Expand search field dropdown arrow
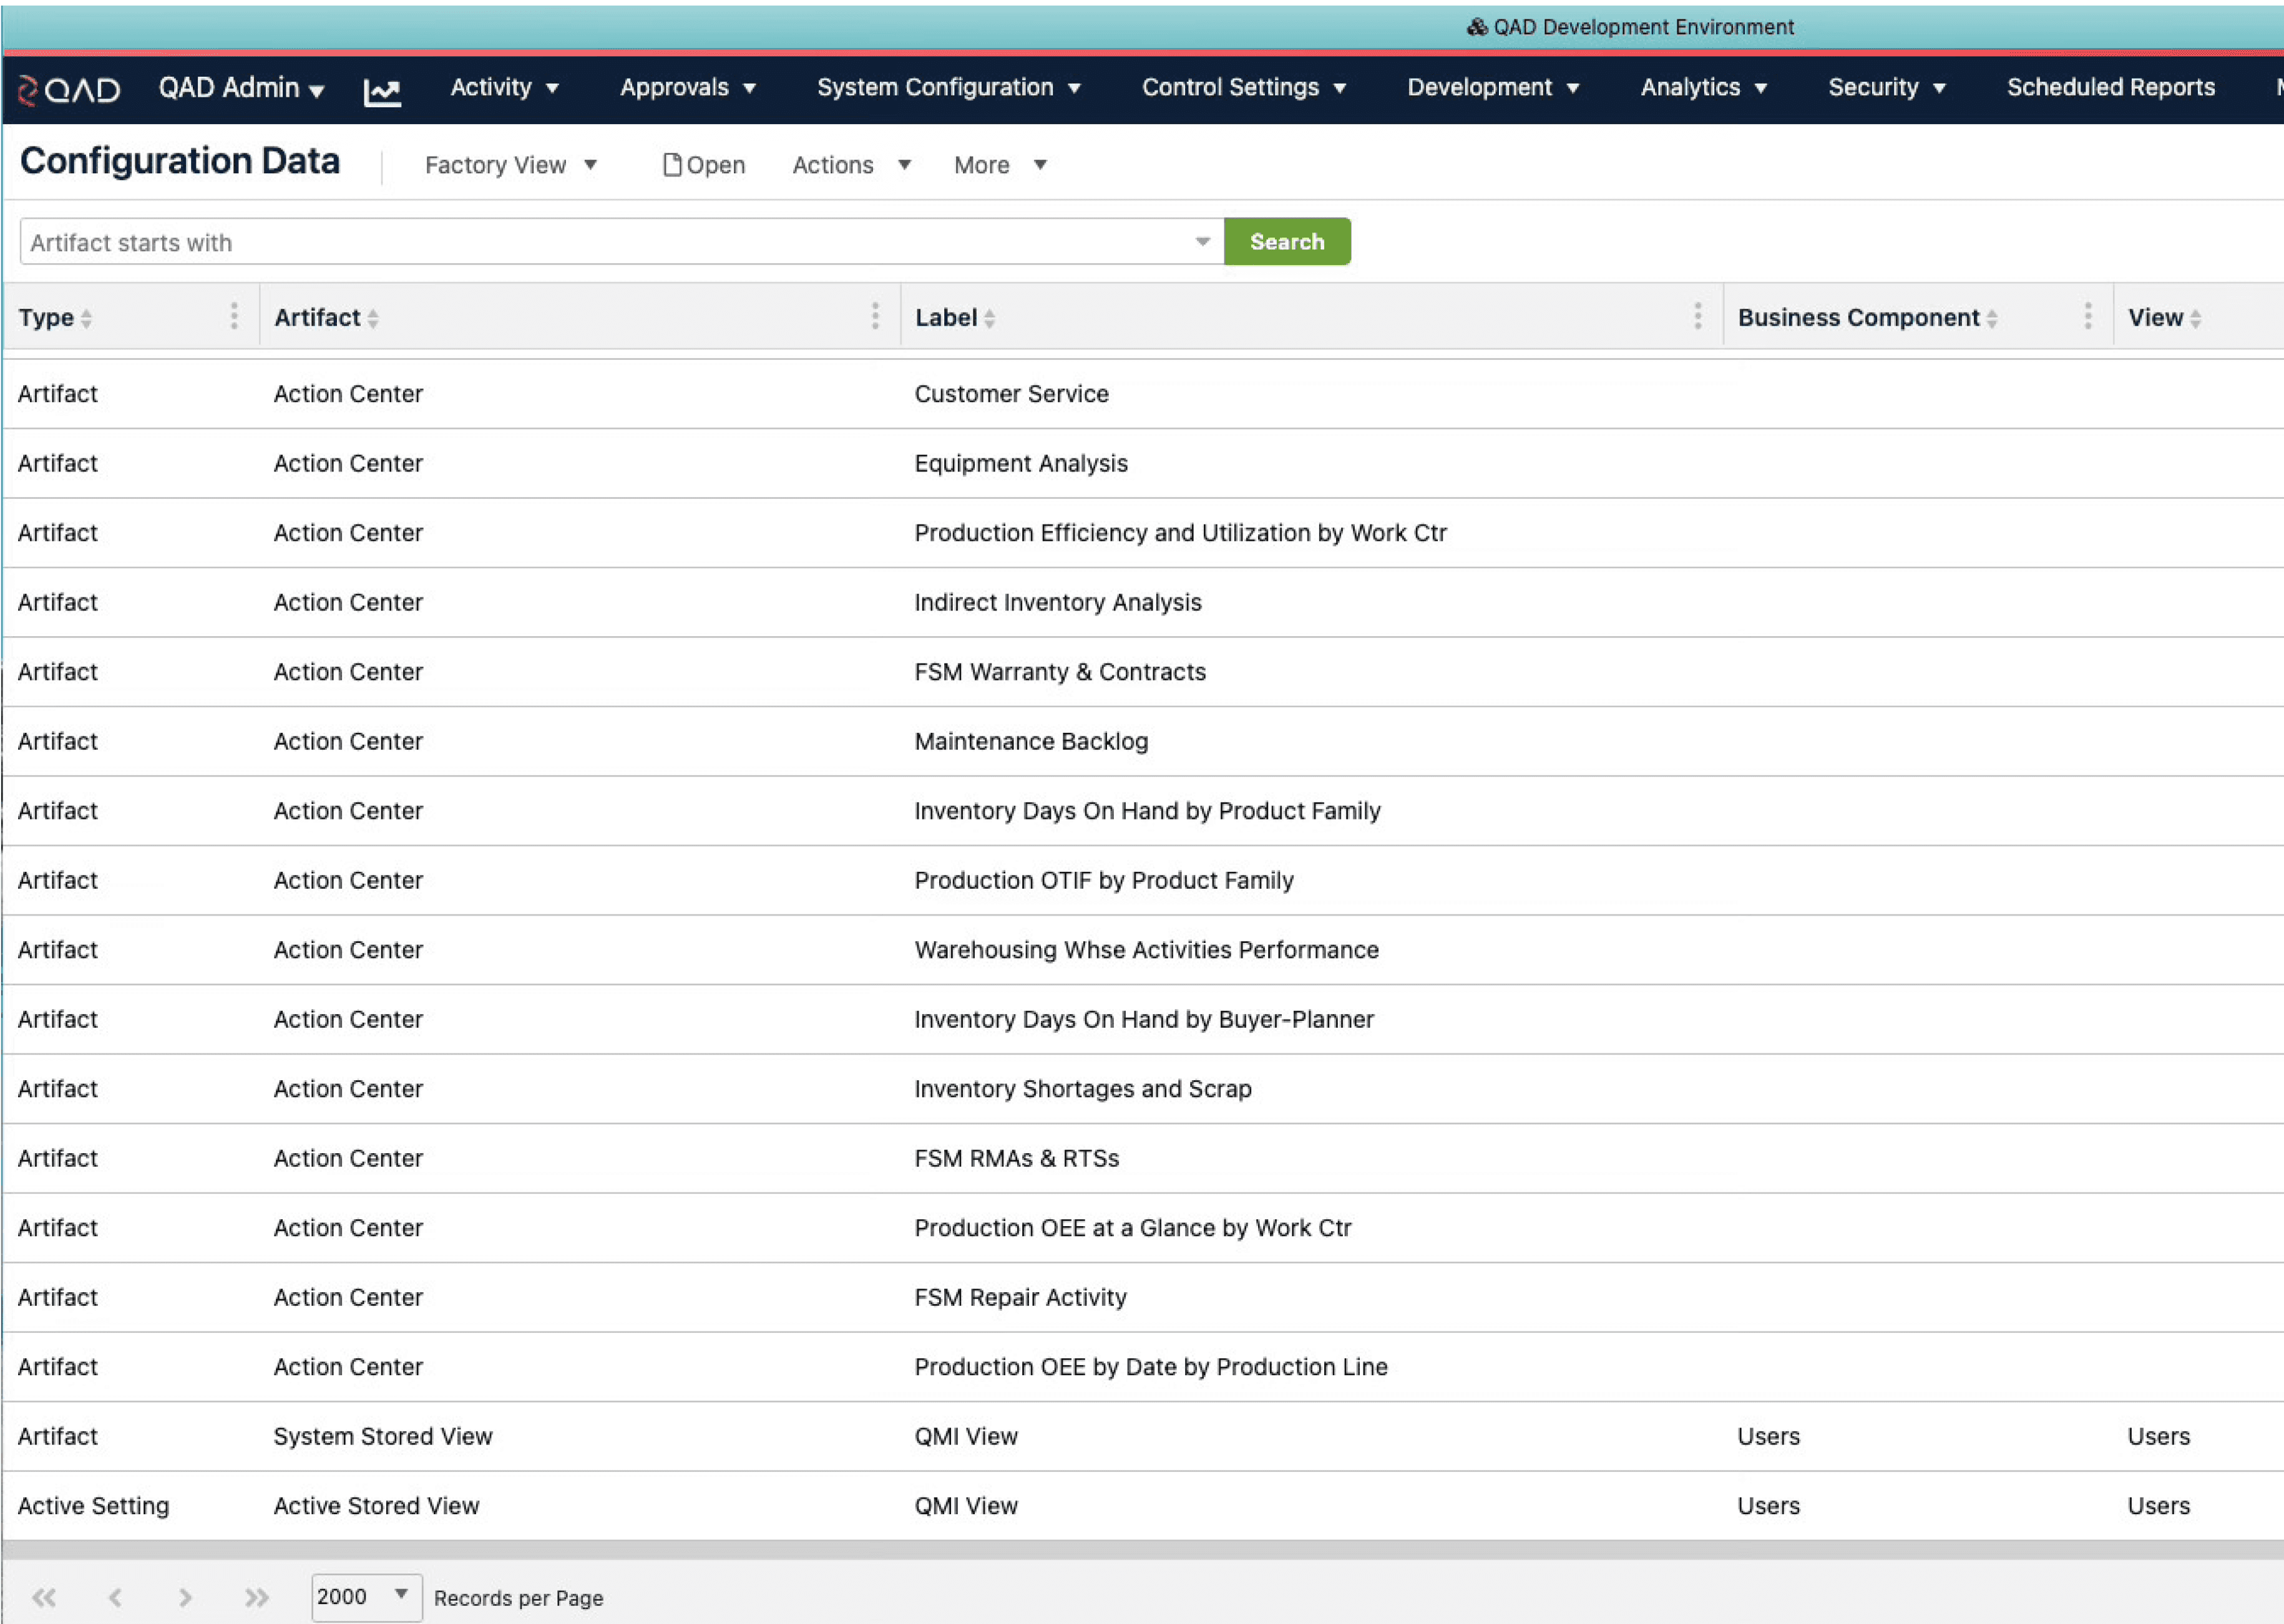The height and width of the screenshot is (1624, 2284). (x=1203, y=242)
